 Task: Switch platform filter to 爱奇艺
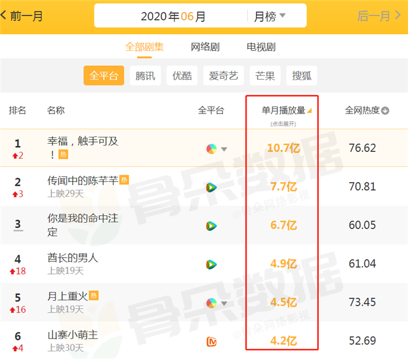(223, 76)
